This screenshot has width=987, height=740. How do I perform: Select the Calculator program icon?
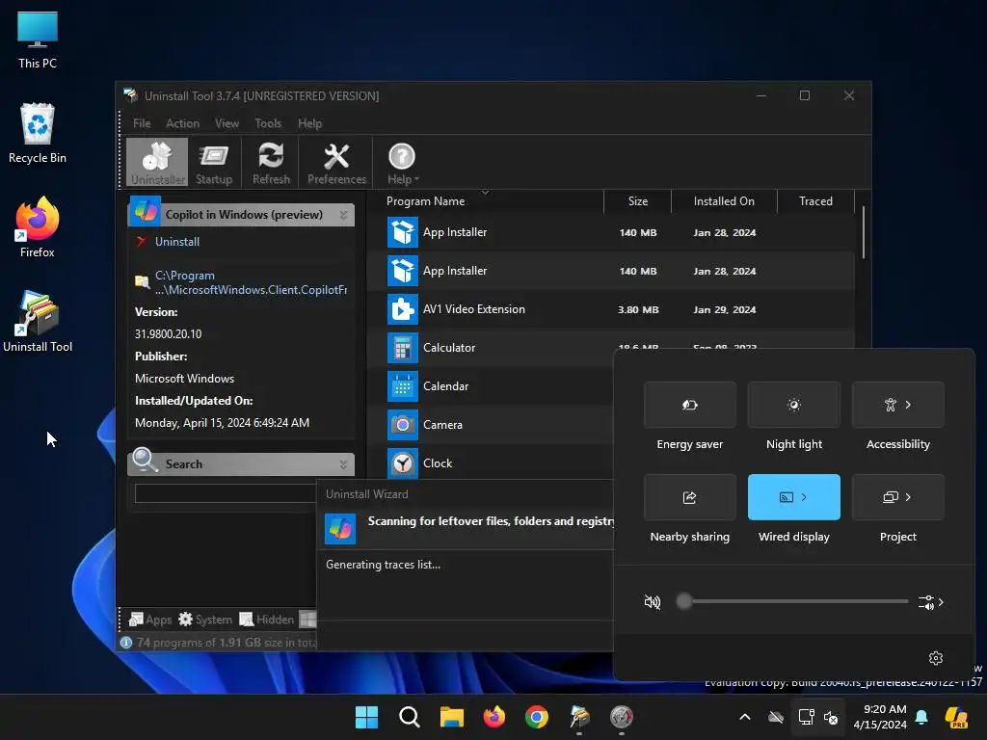click(x=402, y=348)
